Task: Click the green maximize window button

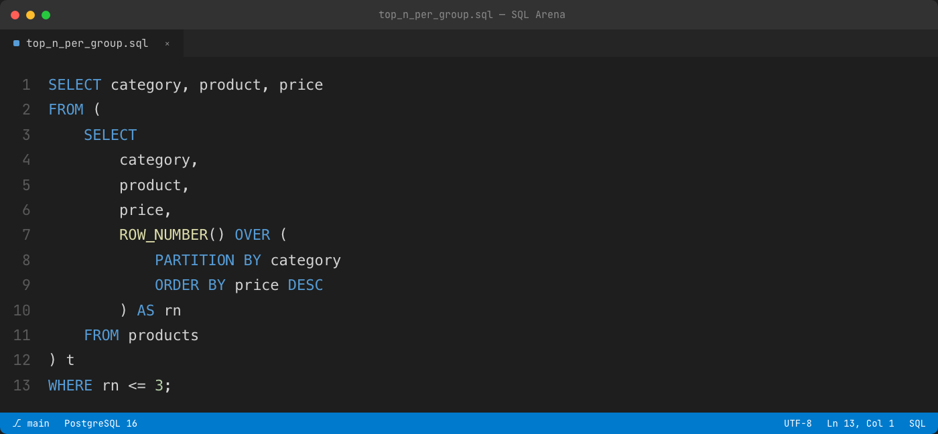Action: (46, 15)
